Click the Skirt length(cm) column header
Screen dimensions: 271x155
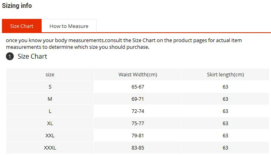pyautogui.click(x=225, y=75)
